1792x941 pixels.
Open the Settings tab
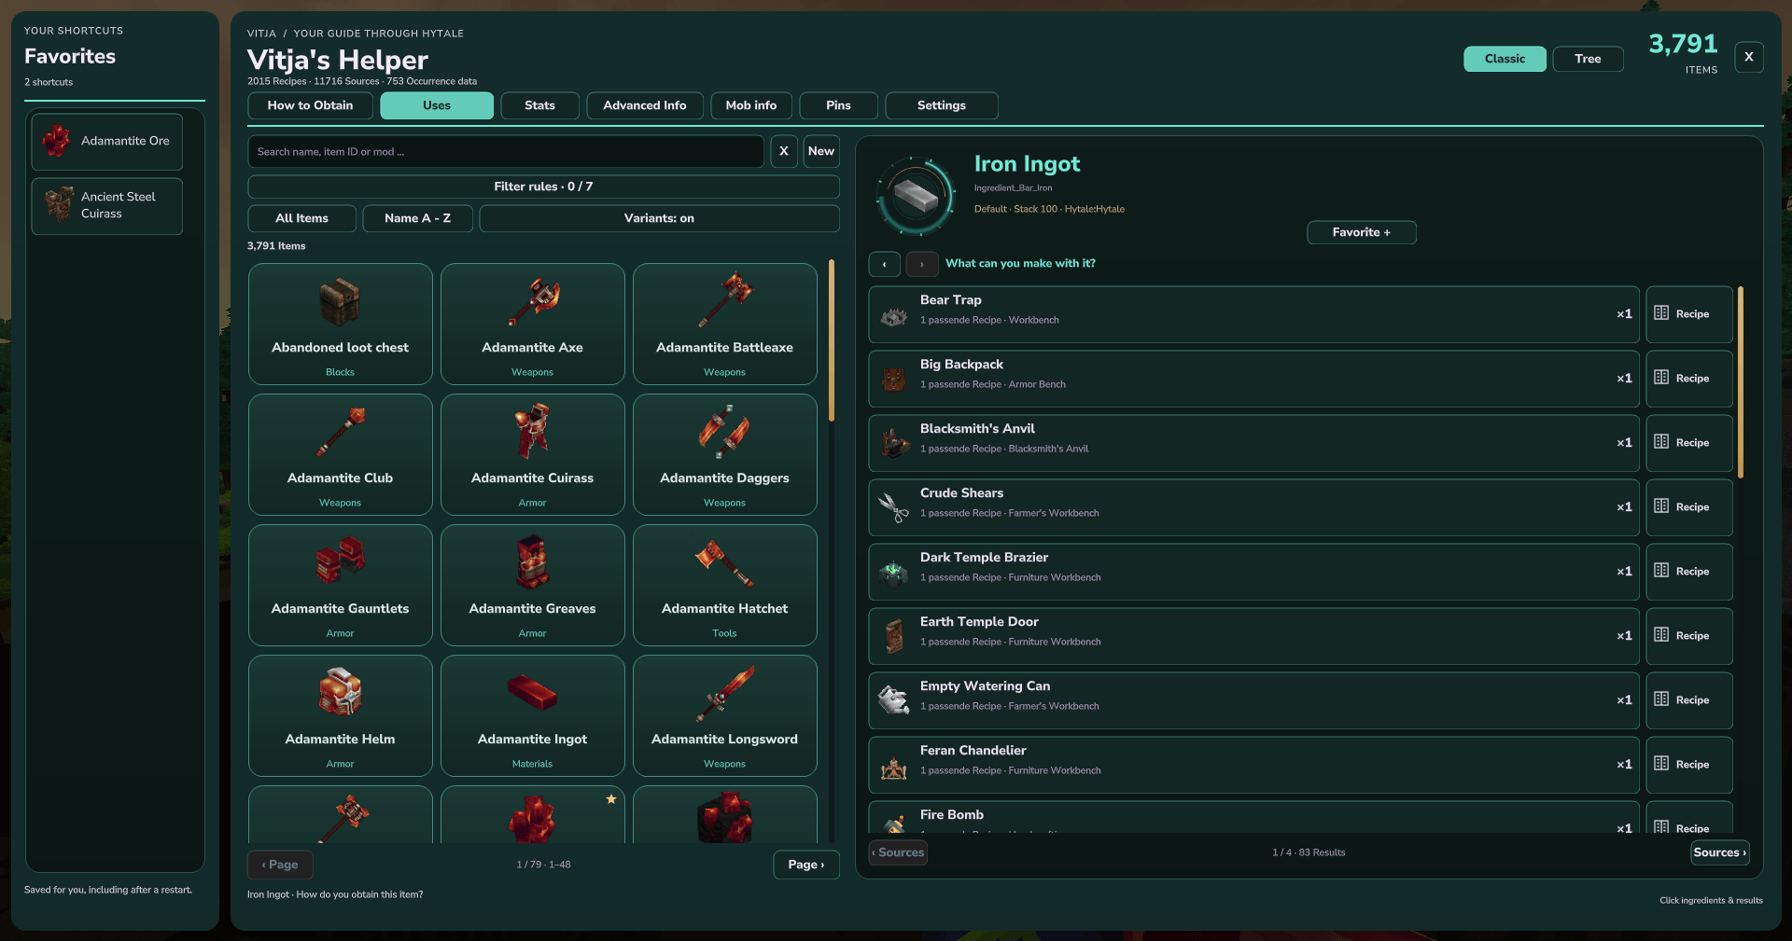click(941, 105)
